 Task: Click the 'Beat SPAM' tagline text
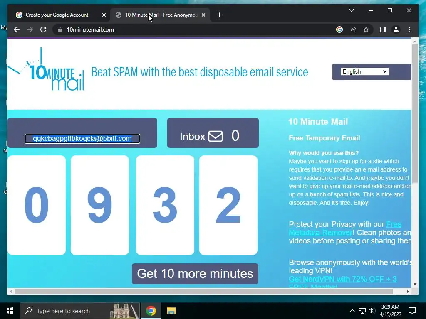coord(199,72)
